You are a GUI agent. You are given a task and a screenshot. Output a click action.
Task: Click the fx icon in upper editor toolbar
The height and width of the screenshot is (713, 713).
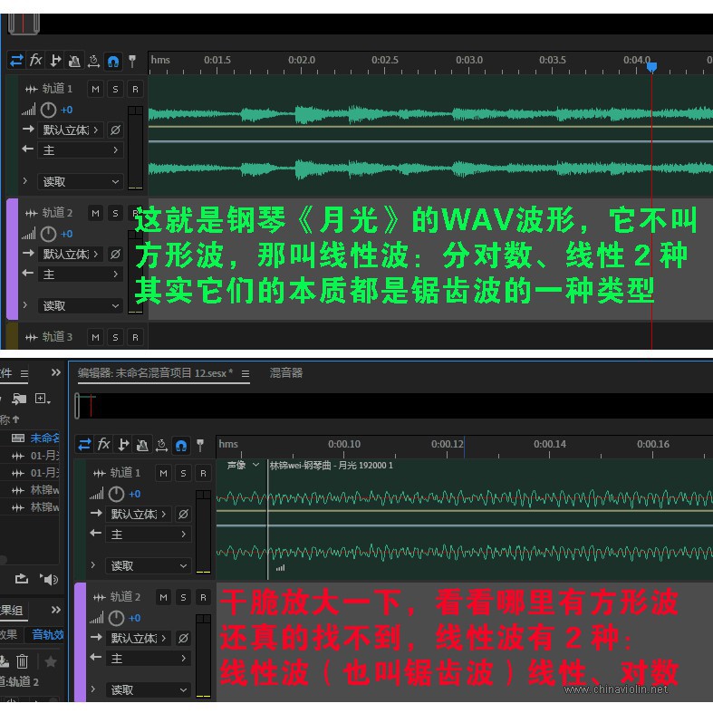(36, 60)
